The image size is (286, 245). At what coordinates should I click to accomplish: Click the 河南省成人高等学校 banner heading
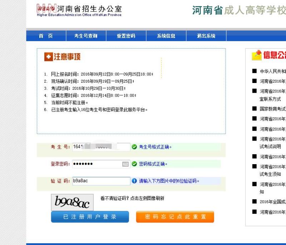(239, 10)
